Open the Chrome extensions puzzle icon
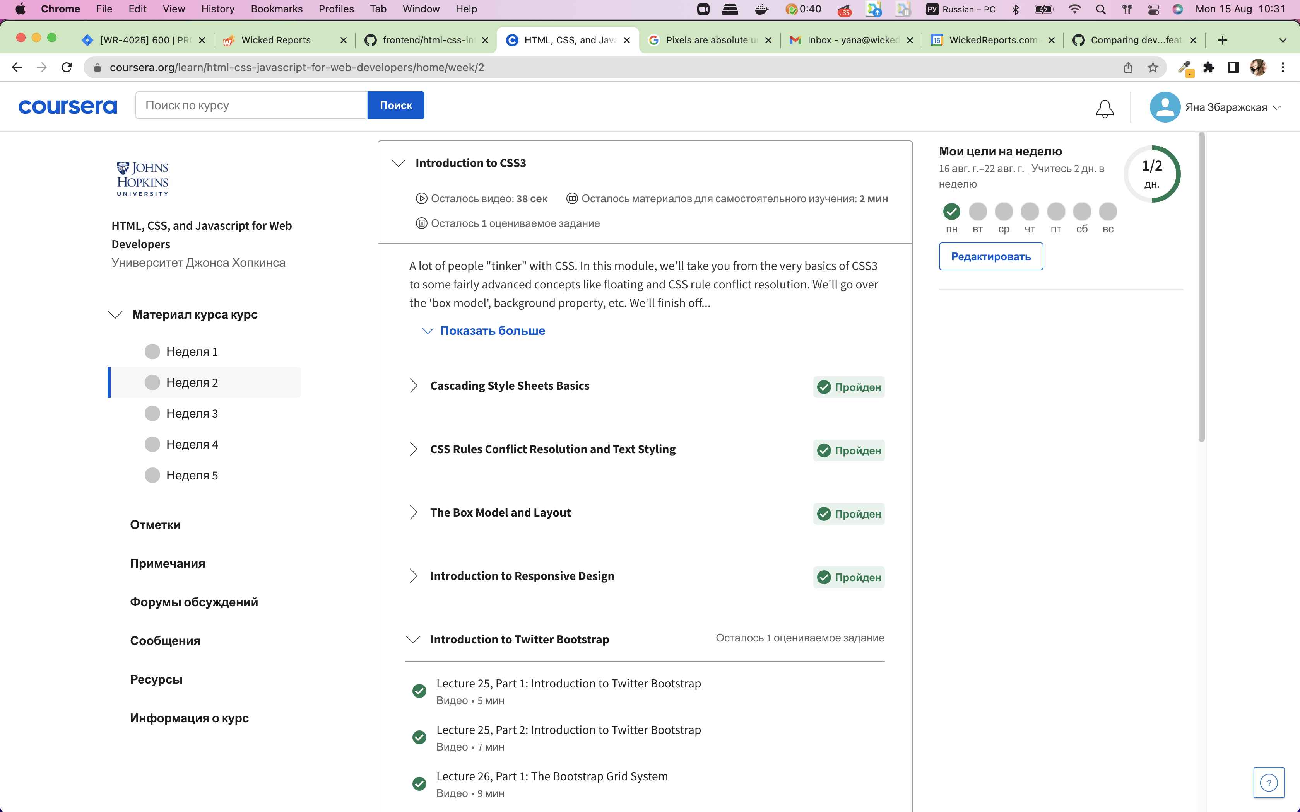 tap(1209, 67)
